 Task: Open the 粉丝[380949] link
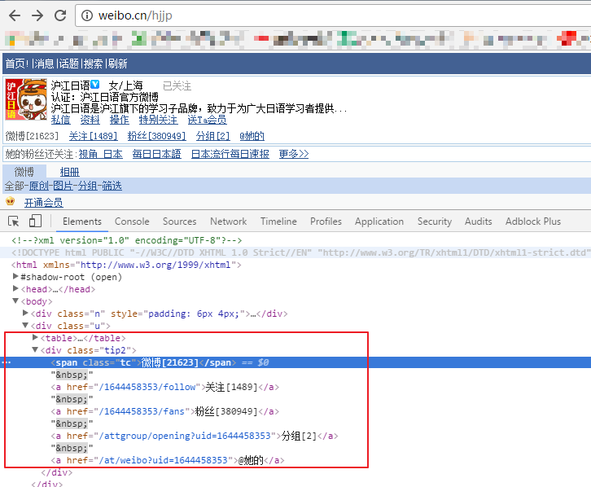[x=157, y=136]
